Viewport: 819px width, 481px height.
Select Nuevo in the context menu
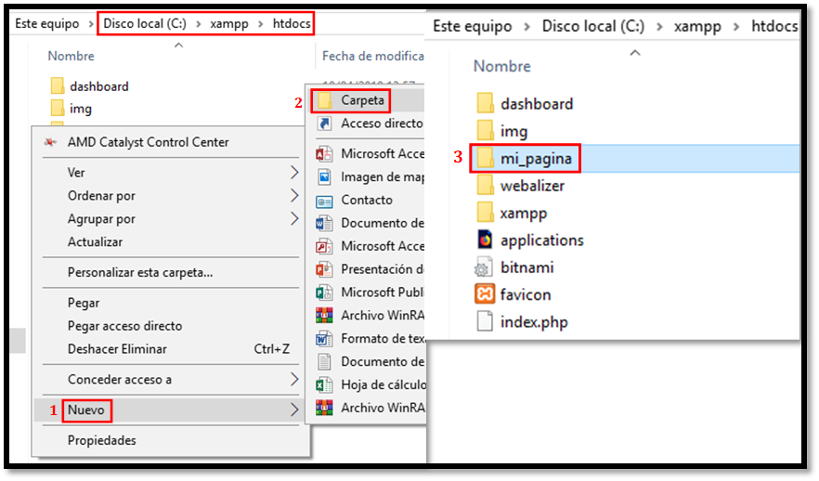click(x=86, y=409)
